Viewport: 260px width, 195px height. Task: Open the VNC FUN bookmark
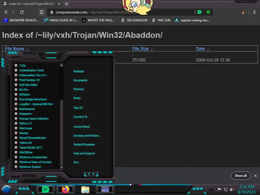click(x=161, y=20)
